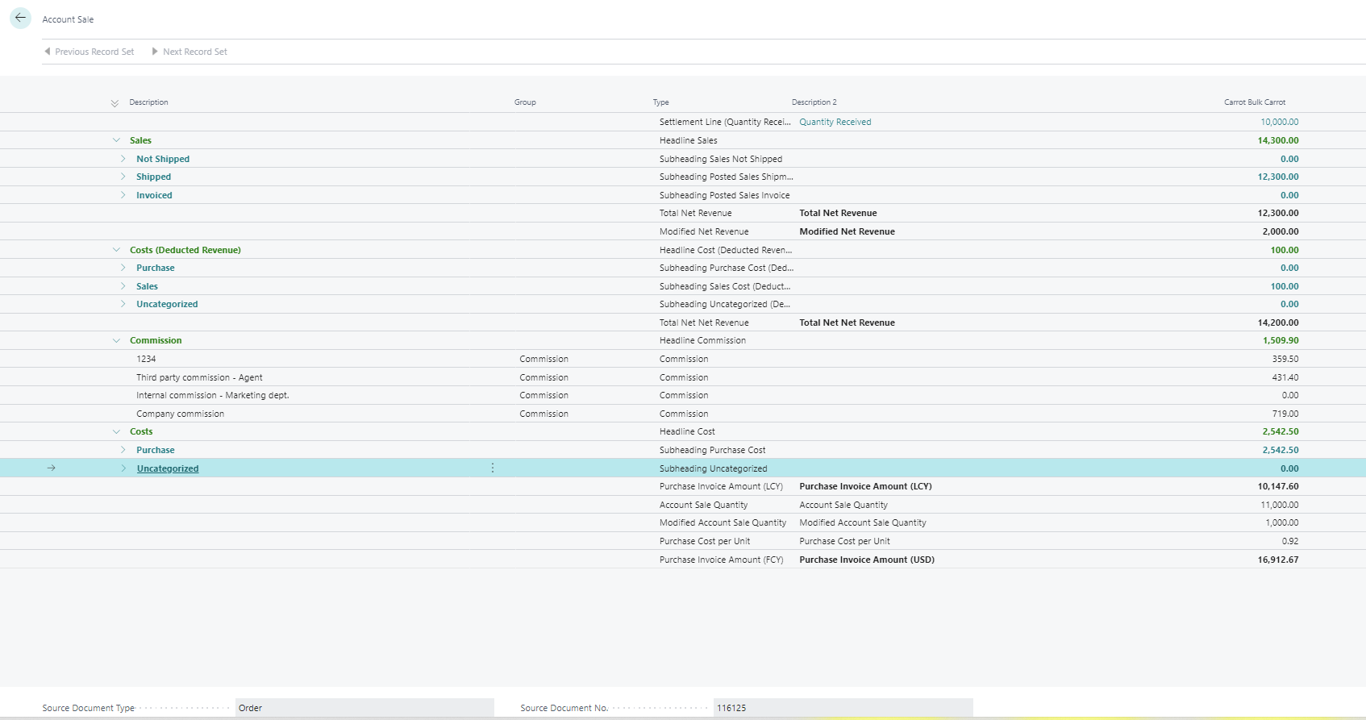Expand the Shipped sales subheading
Viewport: 1366px width, 720px height.
[x=123, y=177]
